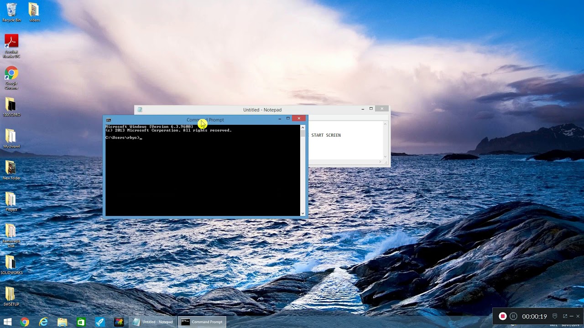Minimize the Untitled - Notepad window
The image size is (584, 328).
(x=363, y=109)
